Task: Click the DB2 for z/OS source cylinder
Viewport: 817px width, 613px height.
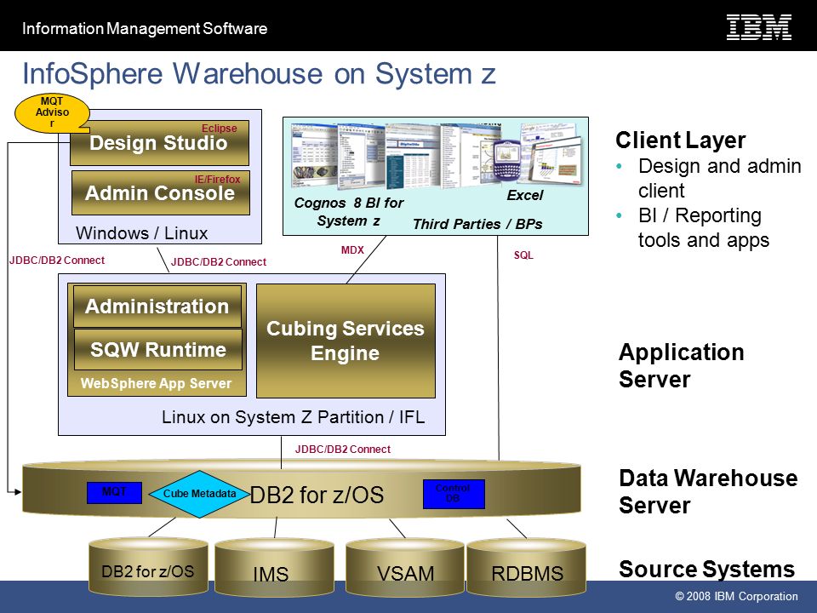Action: [148, 567]
